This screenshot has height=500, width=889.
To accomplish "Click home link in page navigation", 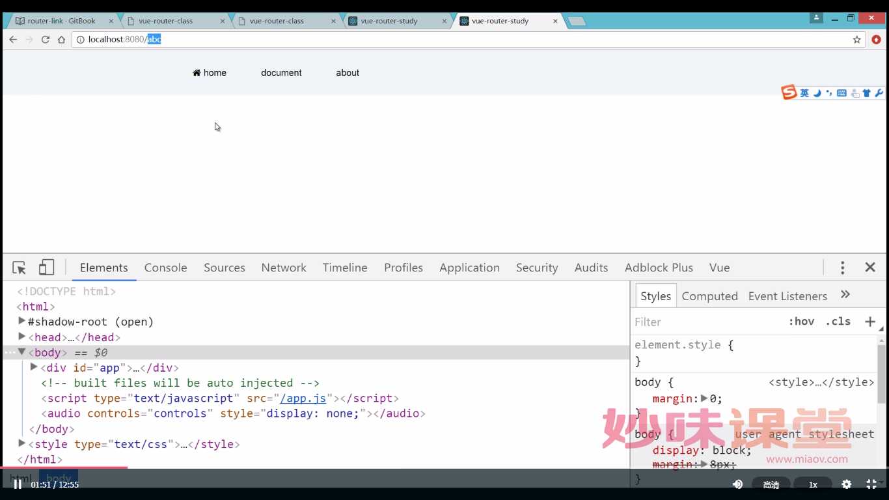I will click(210, 73).
